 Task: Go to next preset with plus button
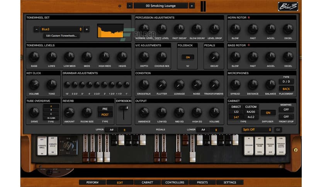[192, 6]
